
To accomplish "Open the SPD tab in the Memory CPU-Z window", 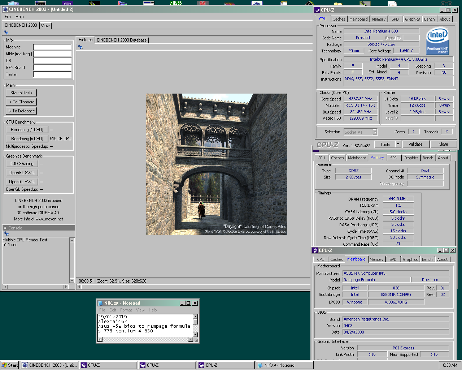I will point(393,158).
